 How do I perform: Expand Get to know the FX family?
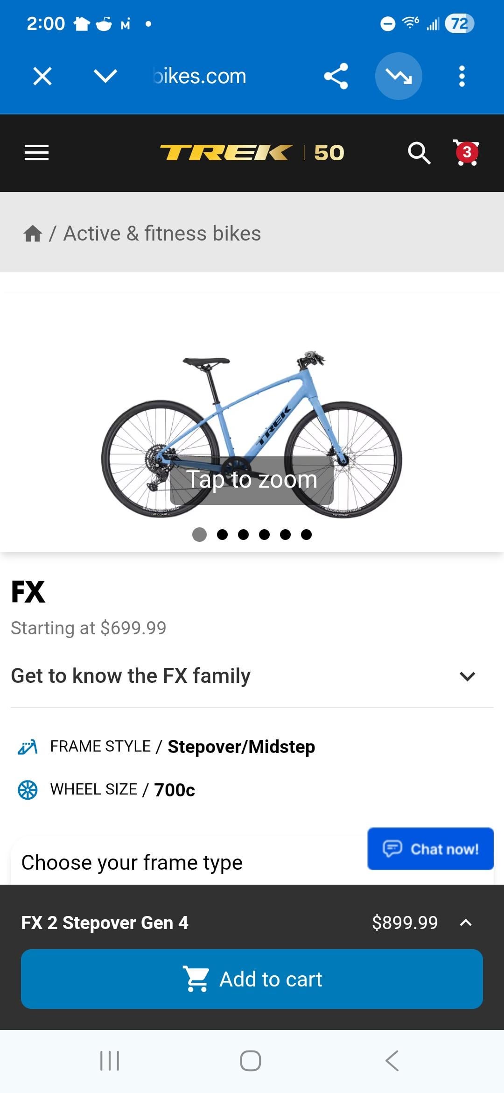click(467, 676)
